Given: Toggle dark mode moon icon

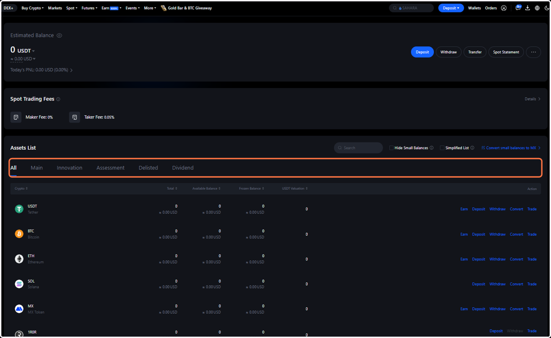Looking at the screenshot, I should (x=546, y=8).
